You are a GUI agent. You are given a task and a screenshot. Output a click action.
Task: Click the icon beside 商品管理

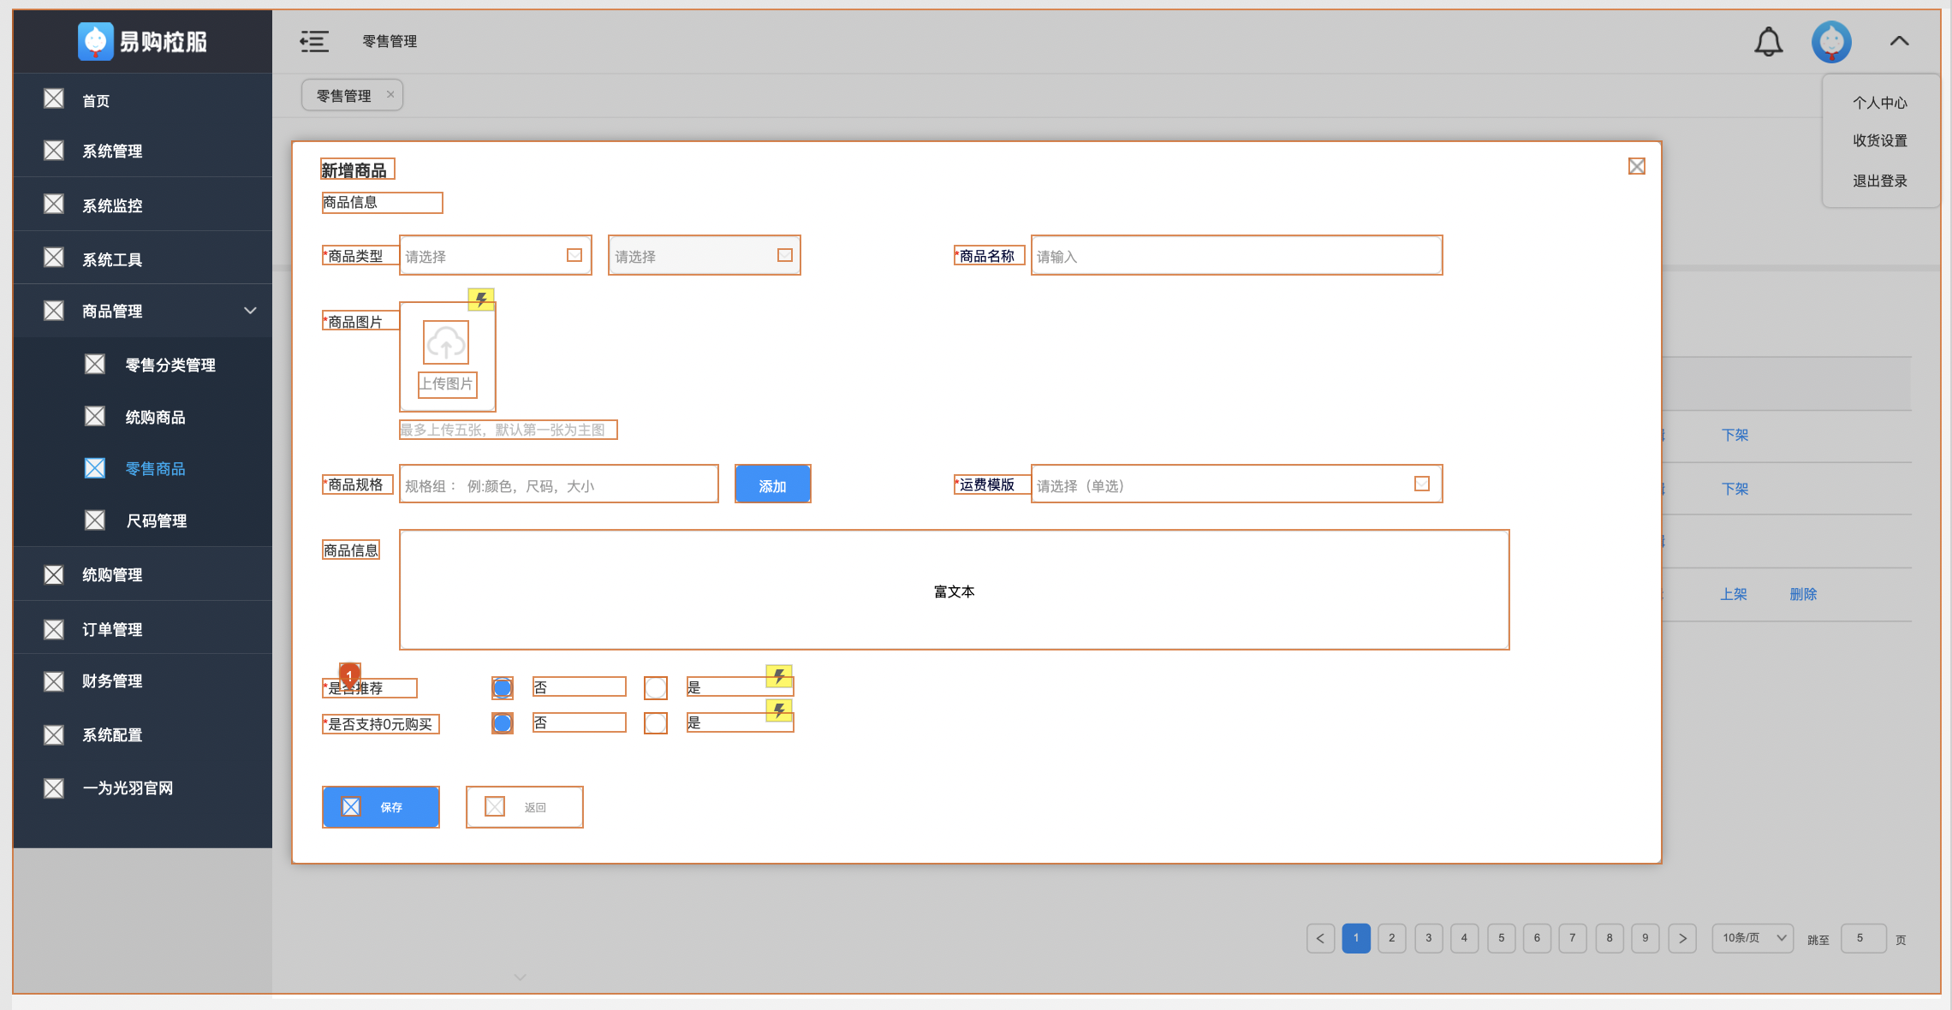[x=54, y=311]
